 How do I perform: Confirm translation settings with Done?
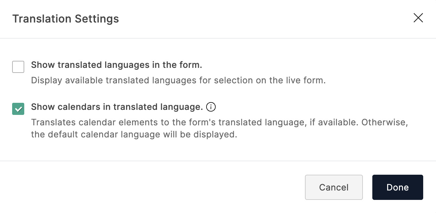coord(398,187)
